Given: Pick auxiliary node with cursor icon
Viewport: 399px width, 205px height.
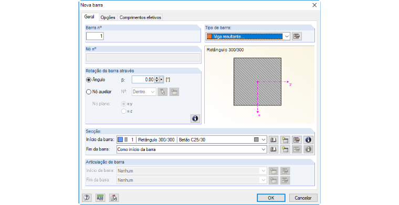Looking at the screenshot, I should 162,92.
